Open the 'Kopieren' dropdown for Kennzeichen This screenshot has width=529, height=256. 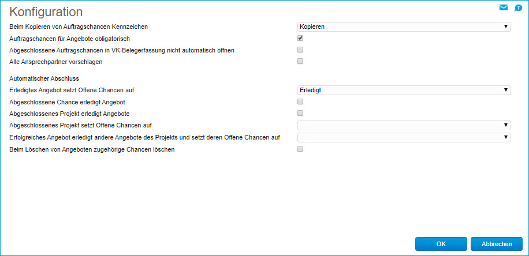point(403,27)
